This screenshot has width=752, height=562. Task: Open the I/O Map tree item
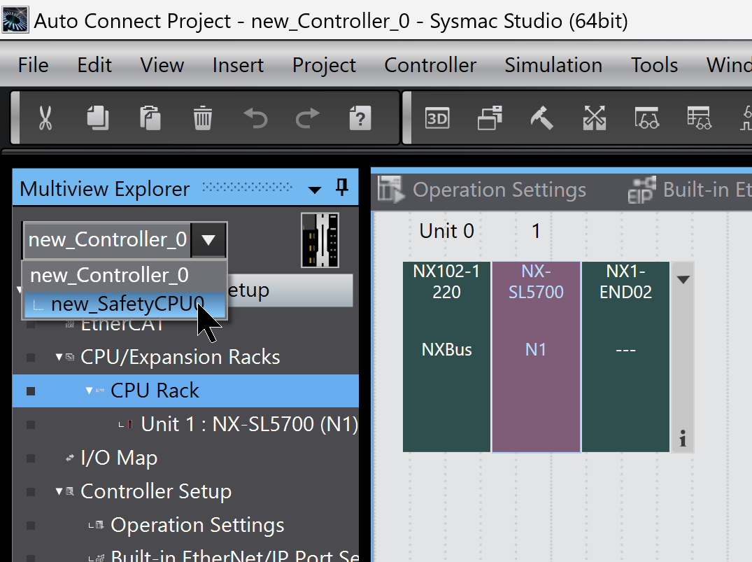coord(119,458)
